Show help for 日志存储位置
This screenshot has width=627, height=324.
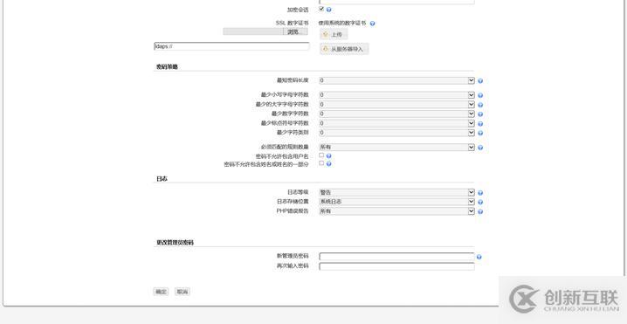tap(480, 203)
